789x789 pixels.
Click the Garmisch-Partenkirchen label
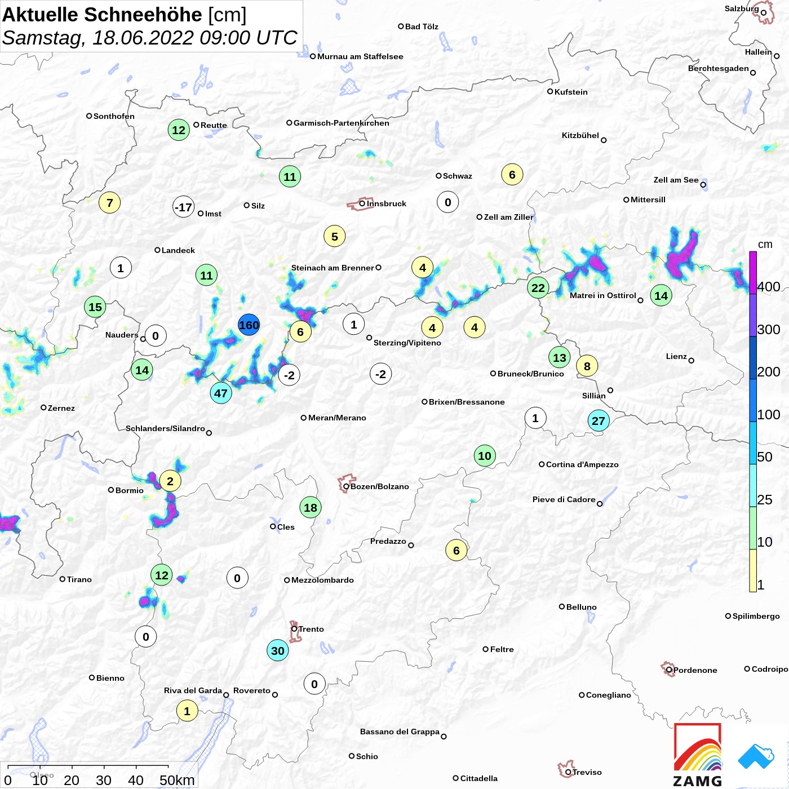342,123
